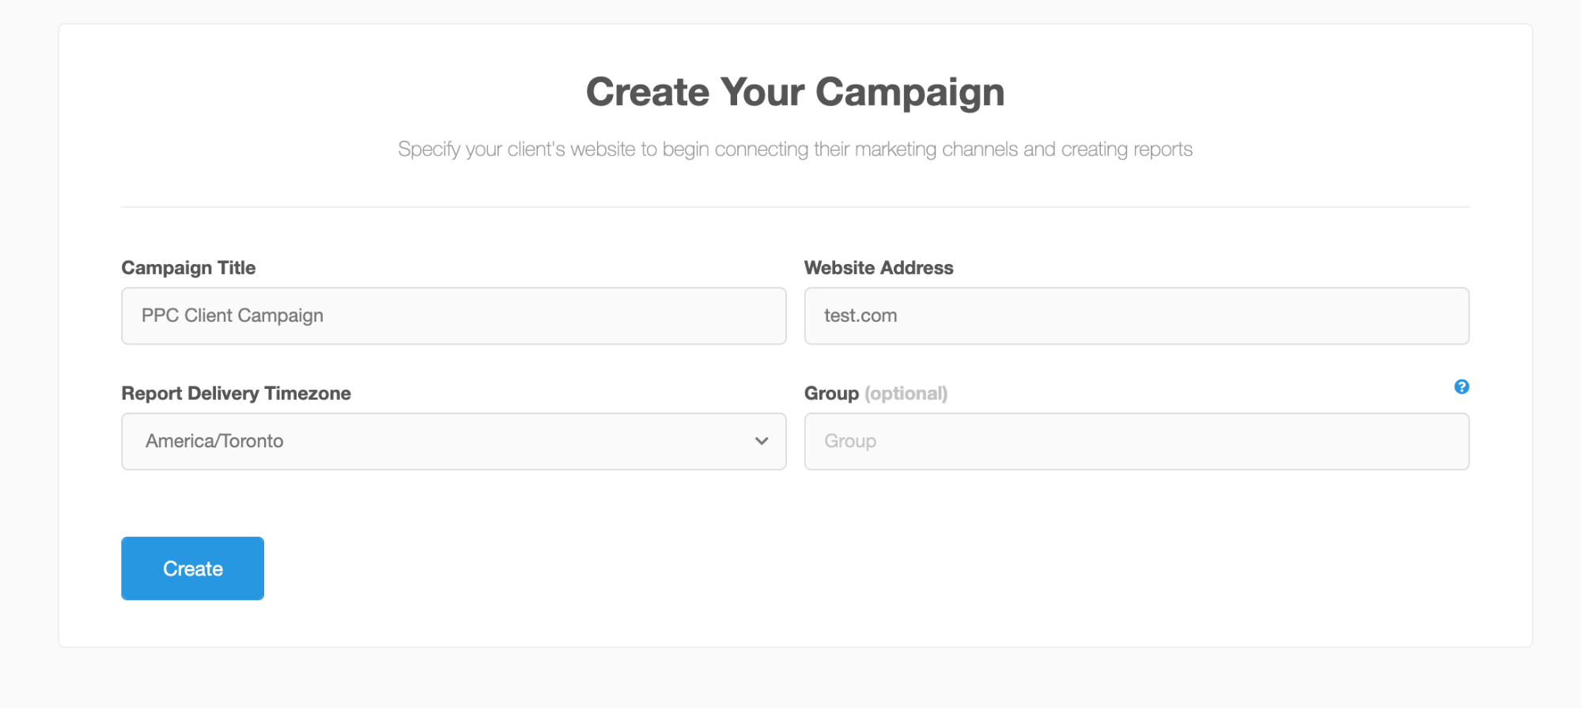The image size is (1581, 709).
Task: Click the Website Address label
Action: tap(879, 268)
